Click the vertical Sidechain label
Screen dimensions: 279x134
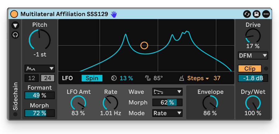pos(15,96)
